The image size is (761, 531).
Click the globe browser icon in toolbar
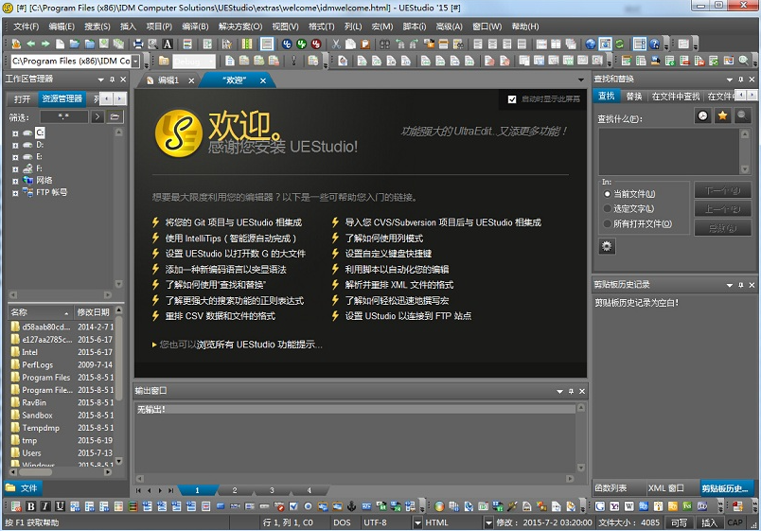tap(591, 44)
